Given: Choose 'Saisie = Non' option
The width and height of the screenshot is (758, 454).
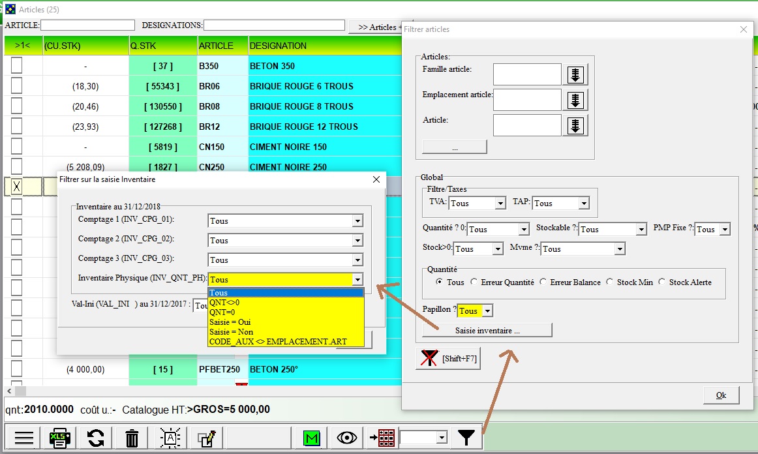Looking at the screenshot, I should (x=286, y=331).
